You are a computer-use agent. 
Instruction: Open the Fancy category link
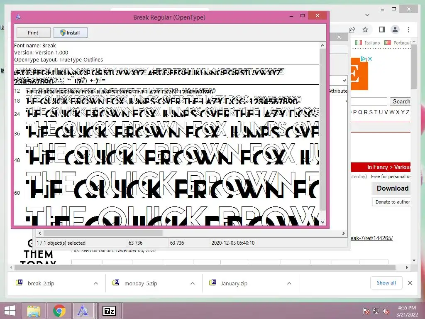tap(381, 167)
